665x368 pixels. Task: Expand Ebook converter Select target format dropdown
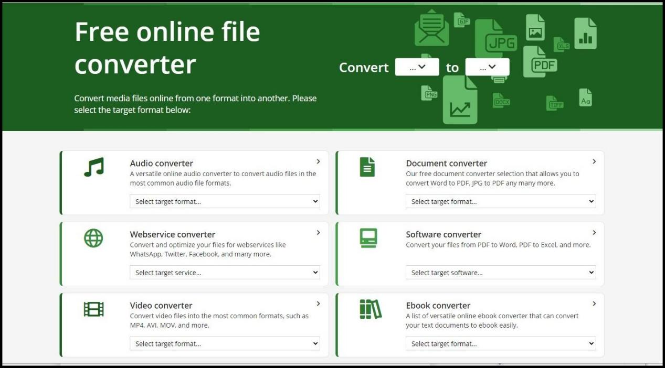pyautogui.click(x=501, y=344)
